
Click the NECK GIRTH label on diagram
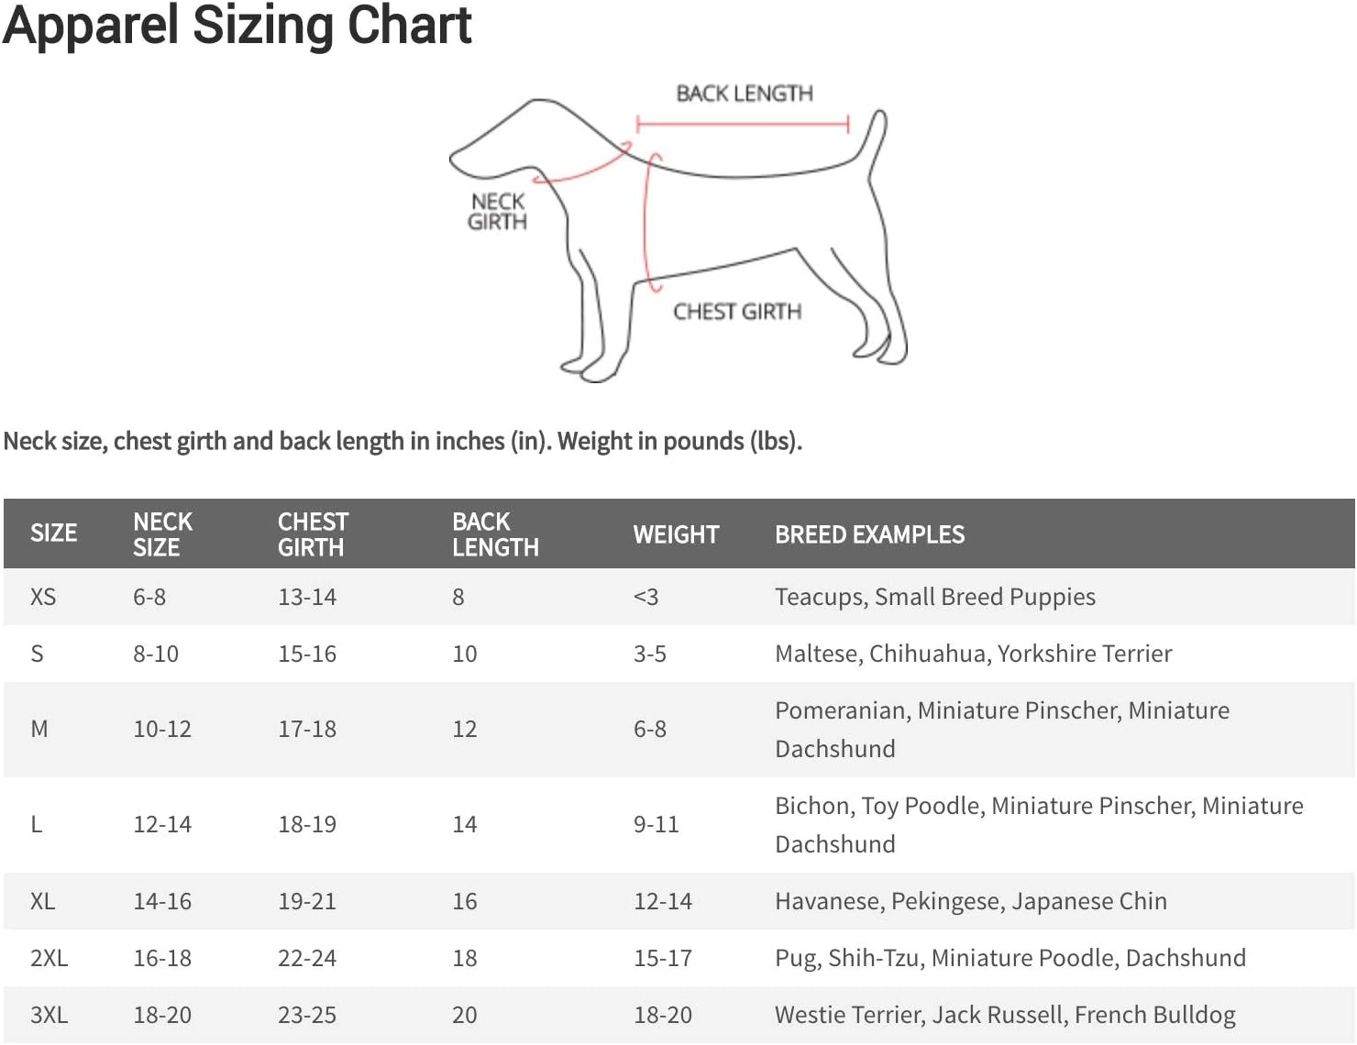tap(498, 212)
